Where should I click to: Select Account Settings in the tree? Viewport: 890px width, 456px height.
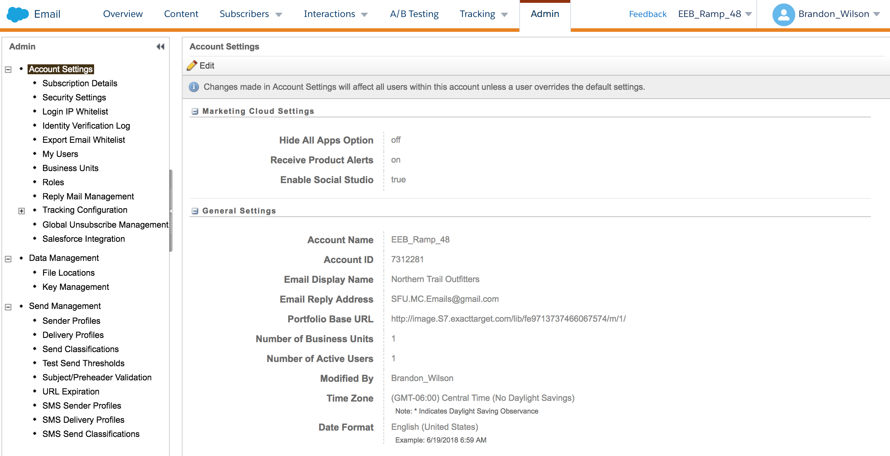(x=61, y=69)
